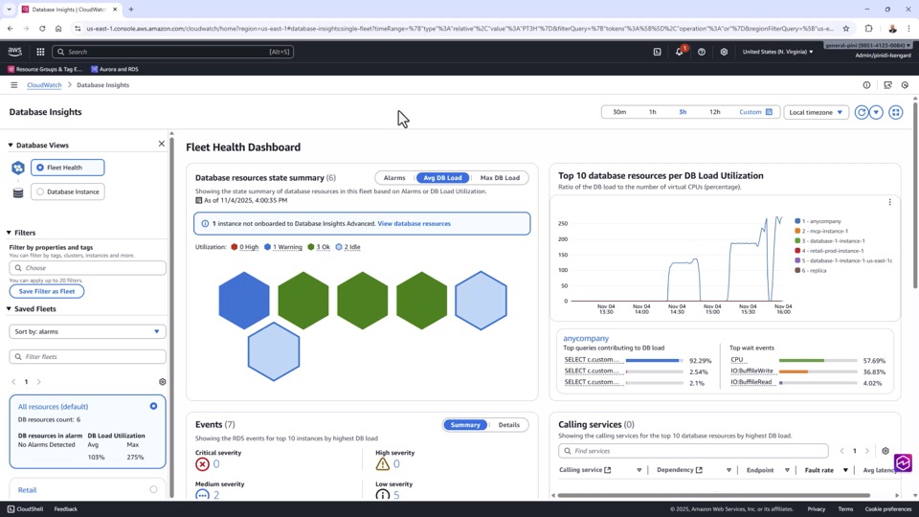Screen dimensions: 919x517
Task: Select the 12h time range
Action: point(714,112)
